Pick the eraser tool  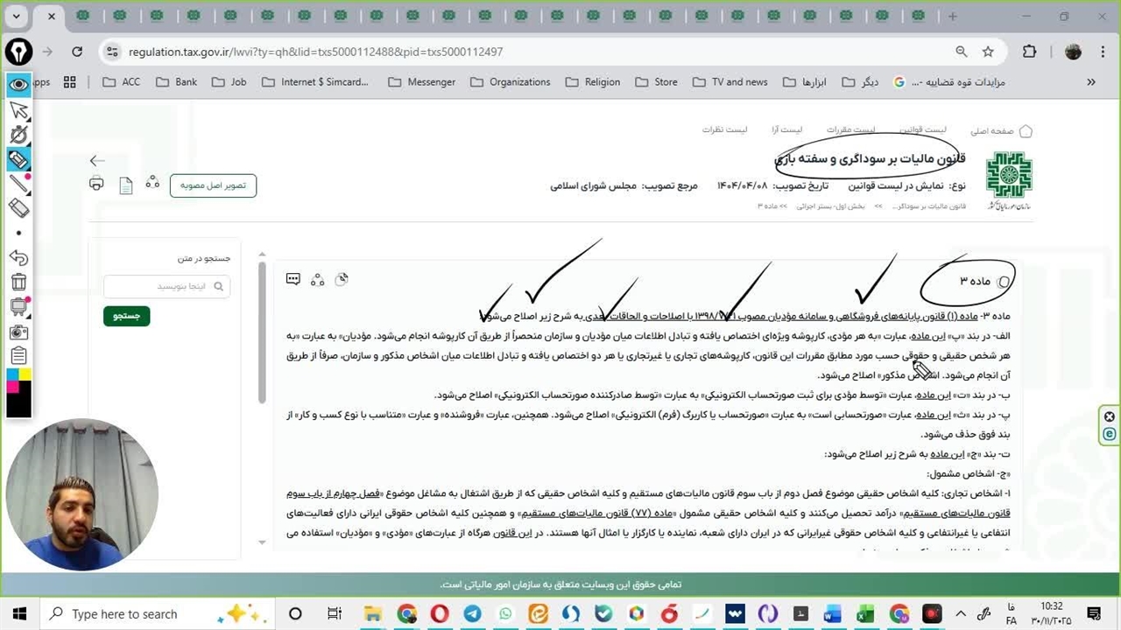(18, 208)
